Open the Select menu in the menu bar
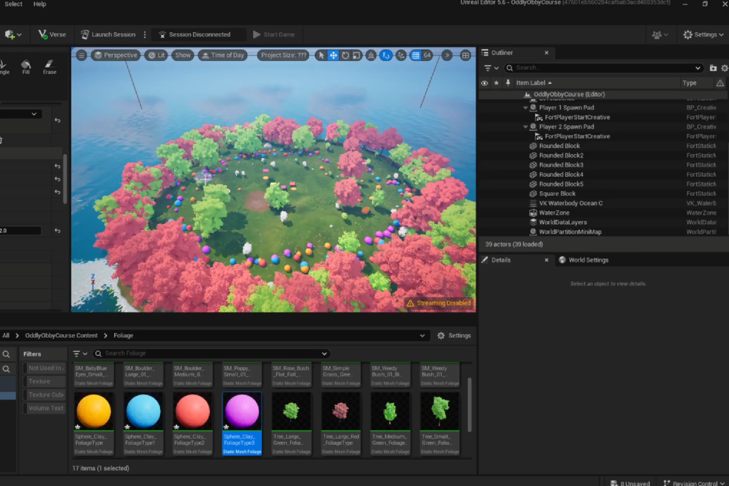729x486 pixels. (13, 4)
